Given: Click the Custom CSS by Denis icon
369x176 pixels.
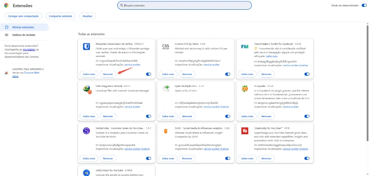Looking at the screenshot, I should [166, 46].
